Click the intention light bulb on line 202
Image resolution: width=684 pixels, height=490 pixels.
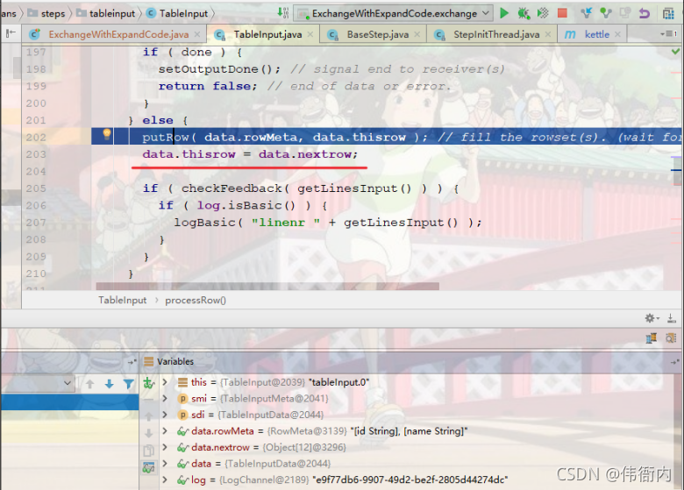tap(107, 134)
